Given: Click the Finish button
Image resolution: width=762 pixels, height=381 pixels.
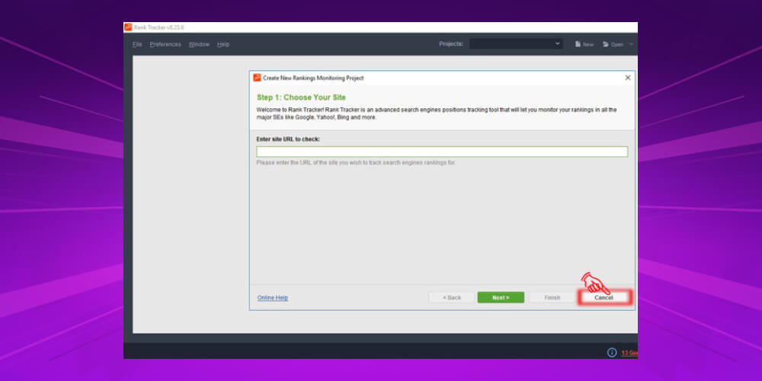Looking at the screenshot, I should [552, 297].
